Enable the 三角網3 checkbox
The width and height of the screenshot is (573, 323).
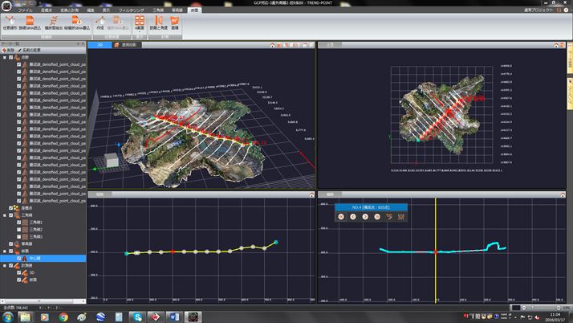click(19, 237)
